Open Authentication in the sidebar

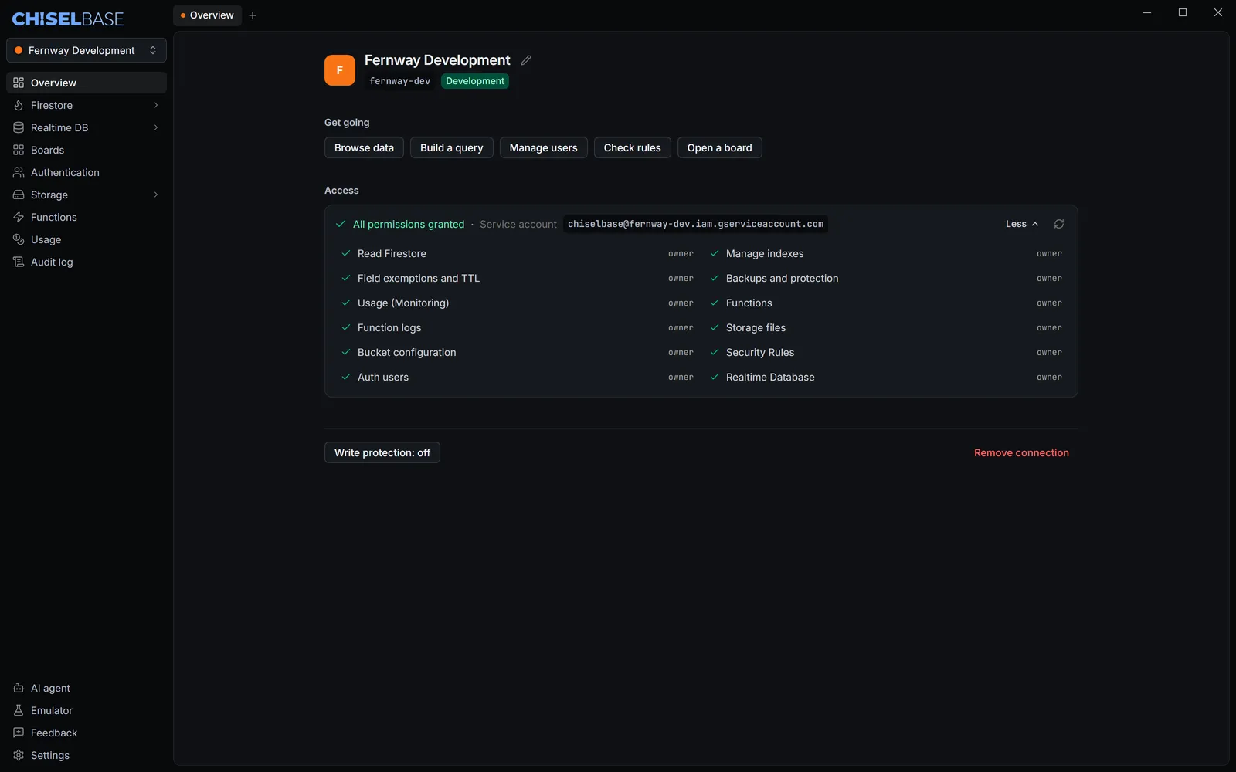click(x=87, y=172)
